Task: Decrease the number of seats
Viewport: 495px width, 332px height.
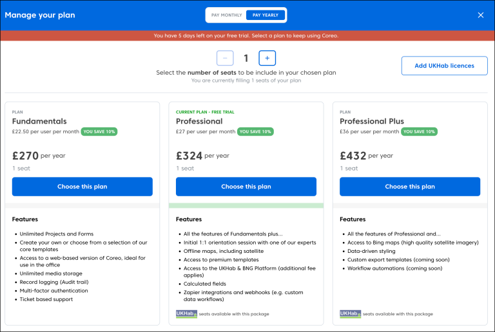Action: [x=225, y=58]
